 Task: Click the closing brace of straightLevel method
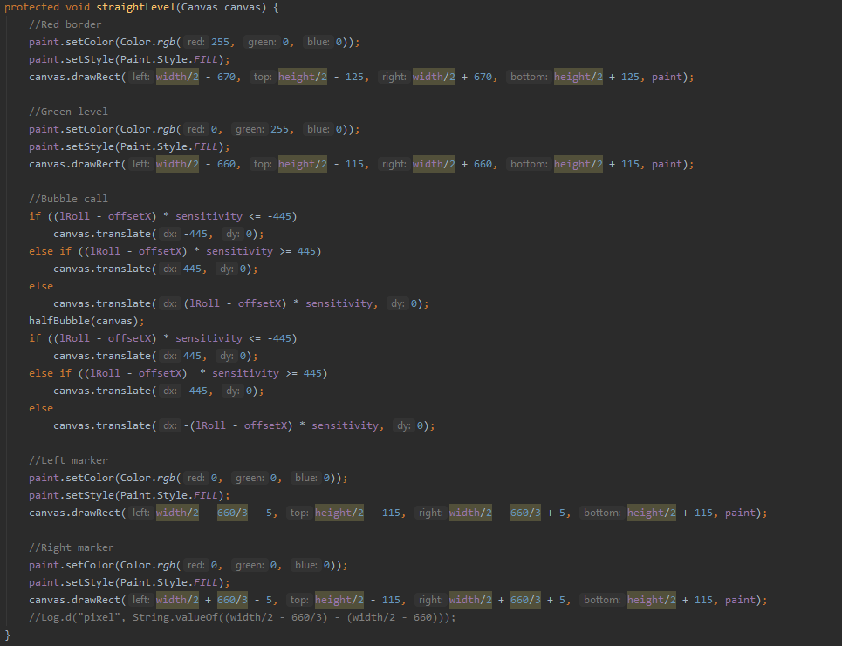click(7, 636)
